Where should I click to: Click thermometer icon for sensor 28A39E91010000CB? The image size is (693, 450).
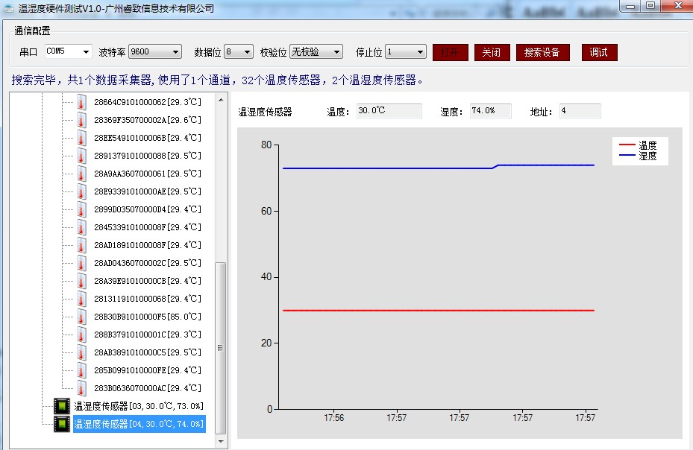(x=81, y=281)
